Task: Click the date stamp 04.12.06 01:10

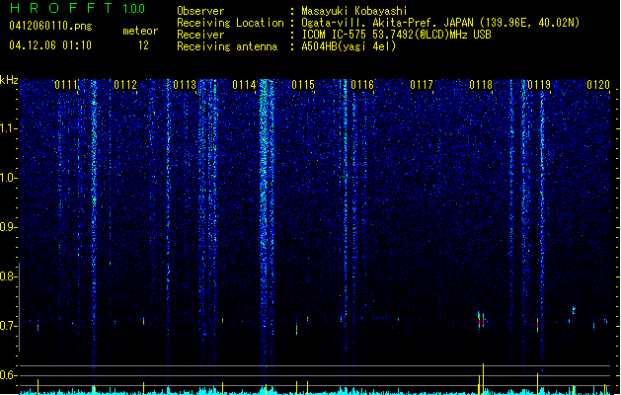Action: point(50,45)
